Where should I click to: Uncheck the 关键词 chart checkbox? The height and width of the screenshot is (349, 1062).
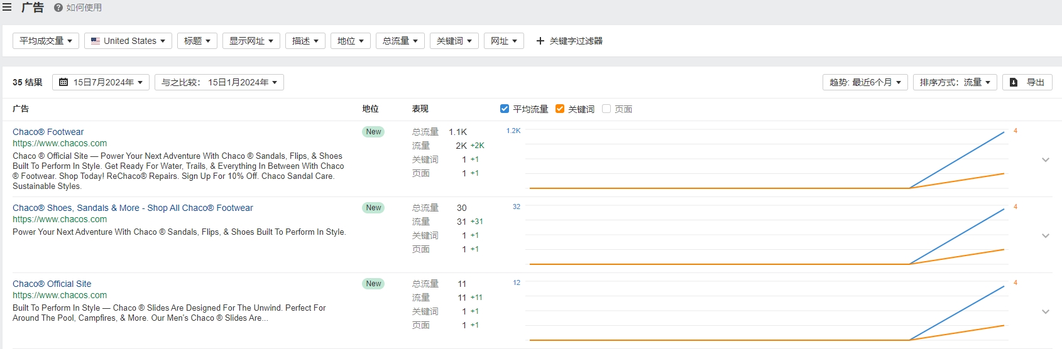(x=560, y=109)
